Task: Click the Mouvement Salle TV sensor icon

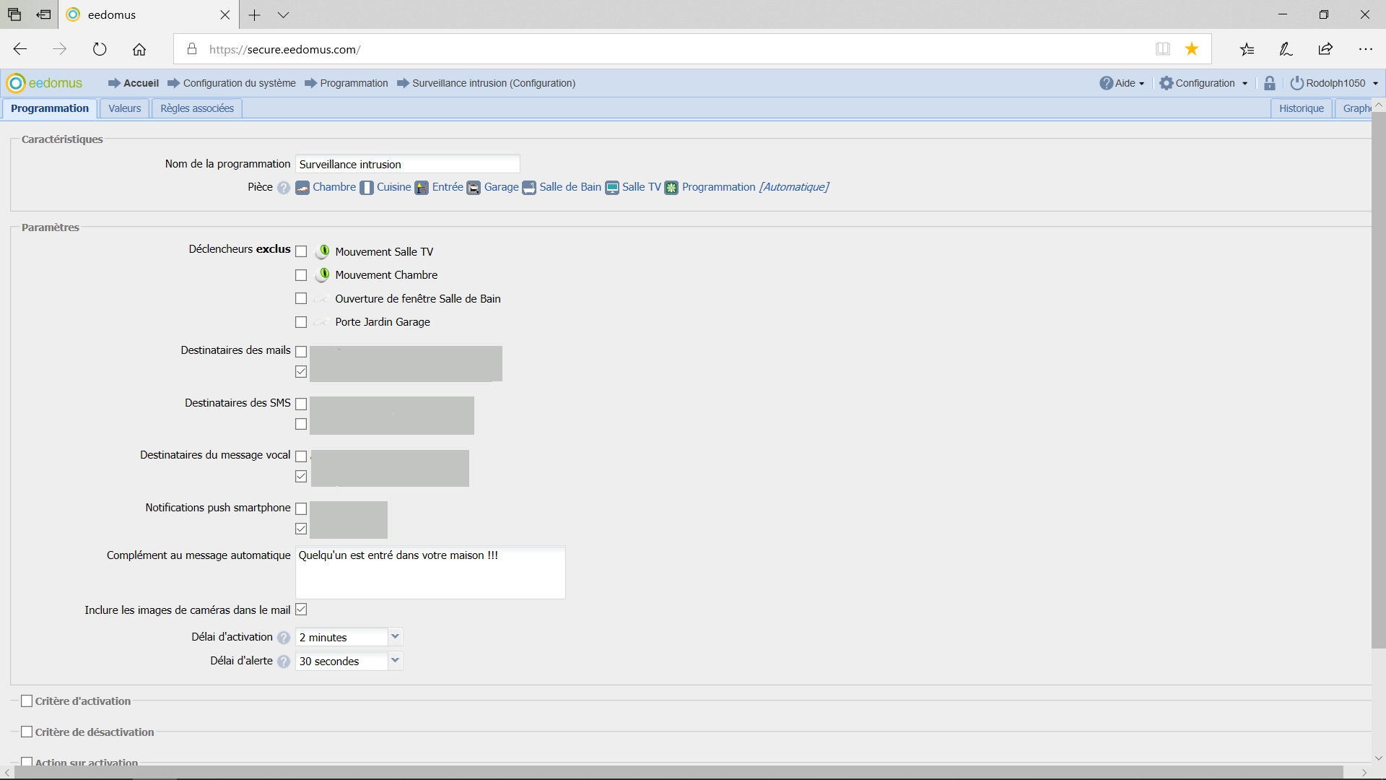Action: (323, 251)
